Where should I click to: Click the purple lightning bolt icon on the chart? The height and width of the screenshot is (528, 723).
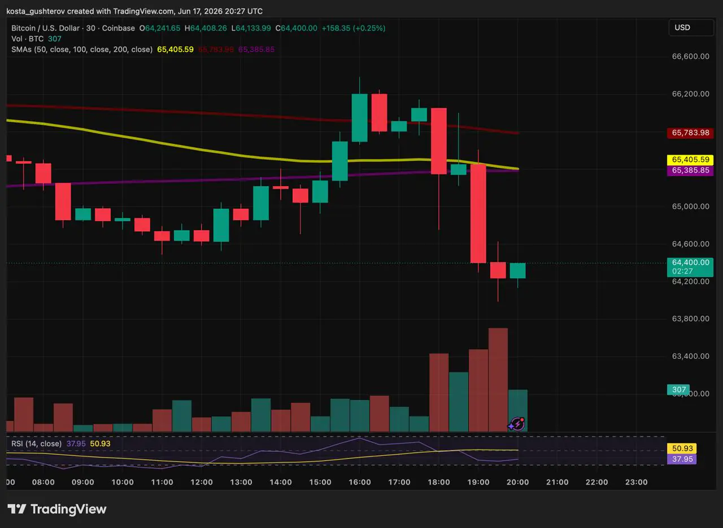(x=517, y=424)
